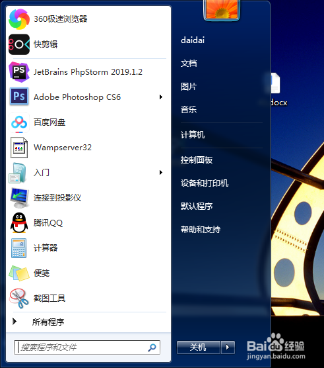Open 图片 library
This screenshot has height=368, width=324.
(x=189, y=87)
